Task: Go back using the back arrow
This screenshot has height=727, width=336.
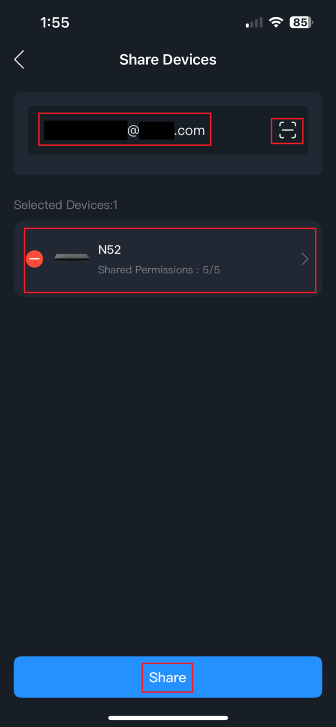Action: [20, 60]
